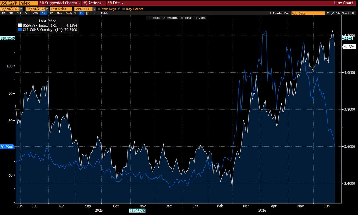Select the 6M time range

tap(27, 13)
